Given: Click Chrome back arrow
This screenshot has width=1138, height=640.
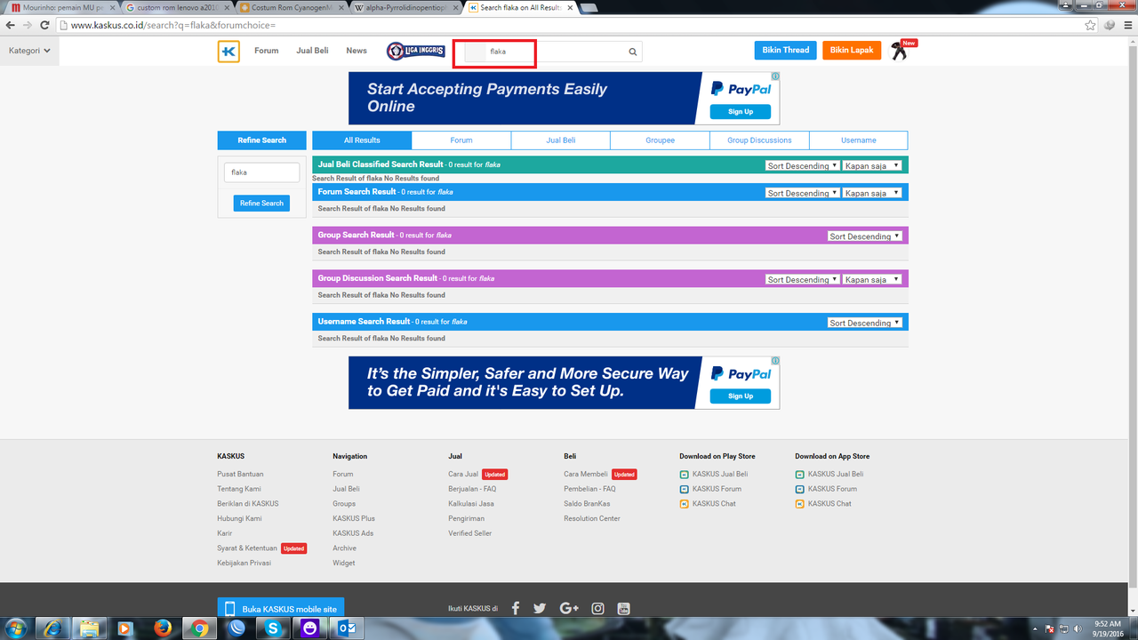Looking at the screenshot, I should coord(11,25).
